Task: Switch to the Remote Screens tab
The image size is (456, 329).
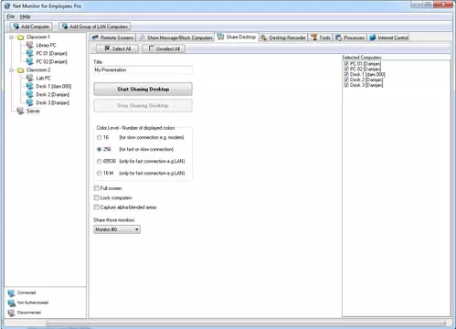Action: coord(112,37)
